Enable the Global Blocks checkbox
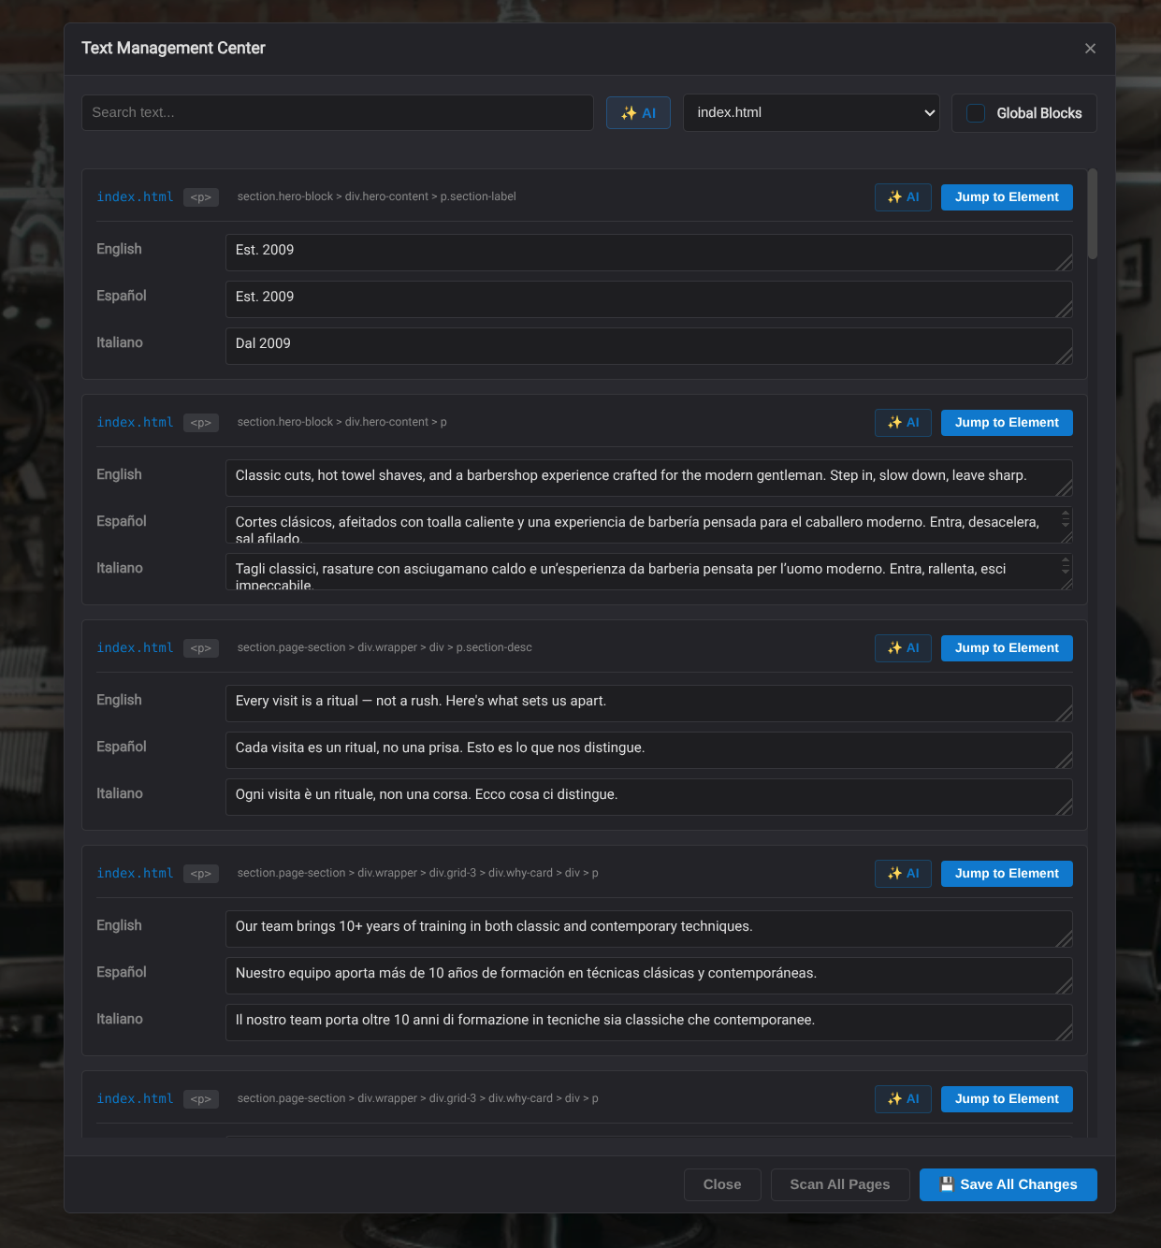The height and width of the screenshot is (1248, 1161). tap(976, 113)
